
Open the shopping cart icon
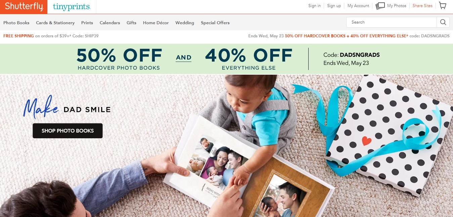coord(443,6)
